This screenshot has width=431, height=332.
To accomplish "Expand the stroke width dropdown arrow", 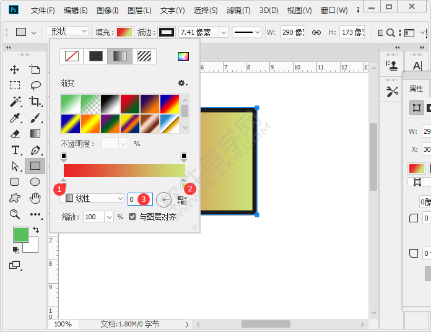I will [224, 32].
